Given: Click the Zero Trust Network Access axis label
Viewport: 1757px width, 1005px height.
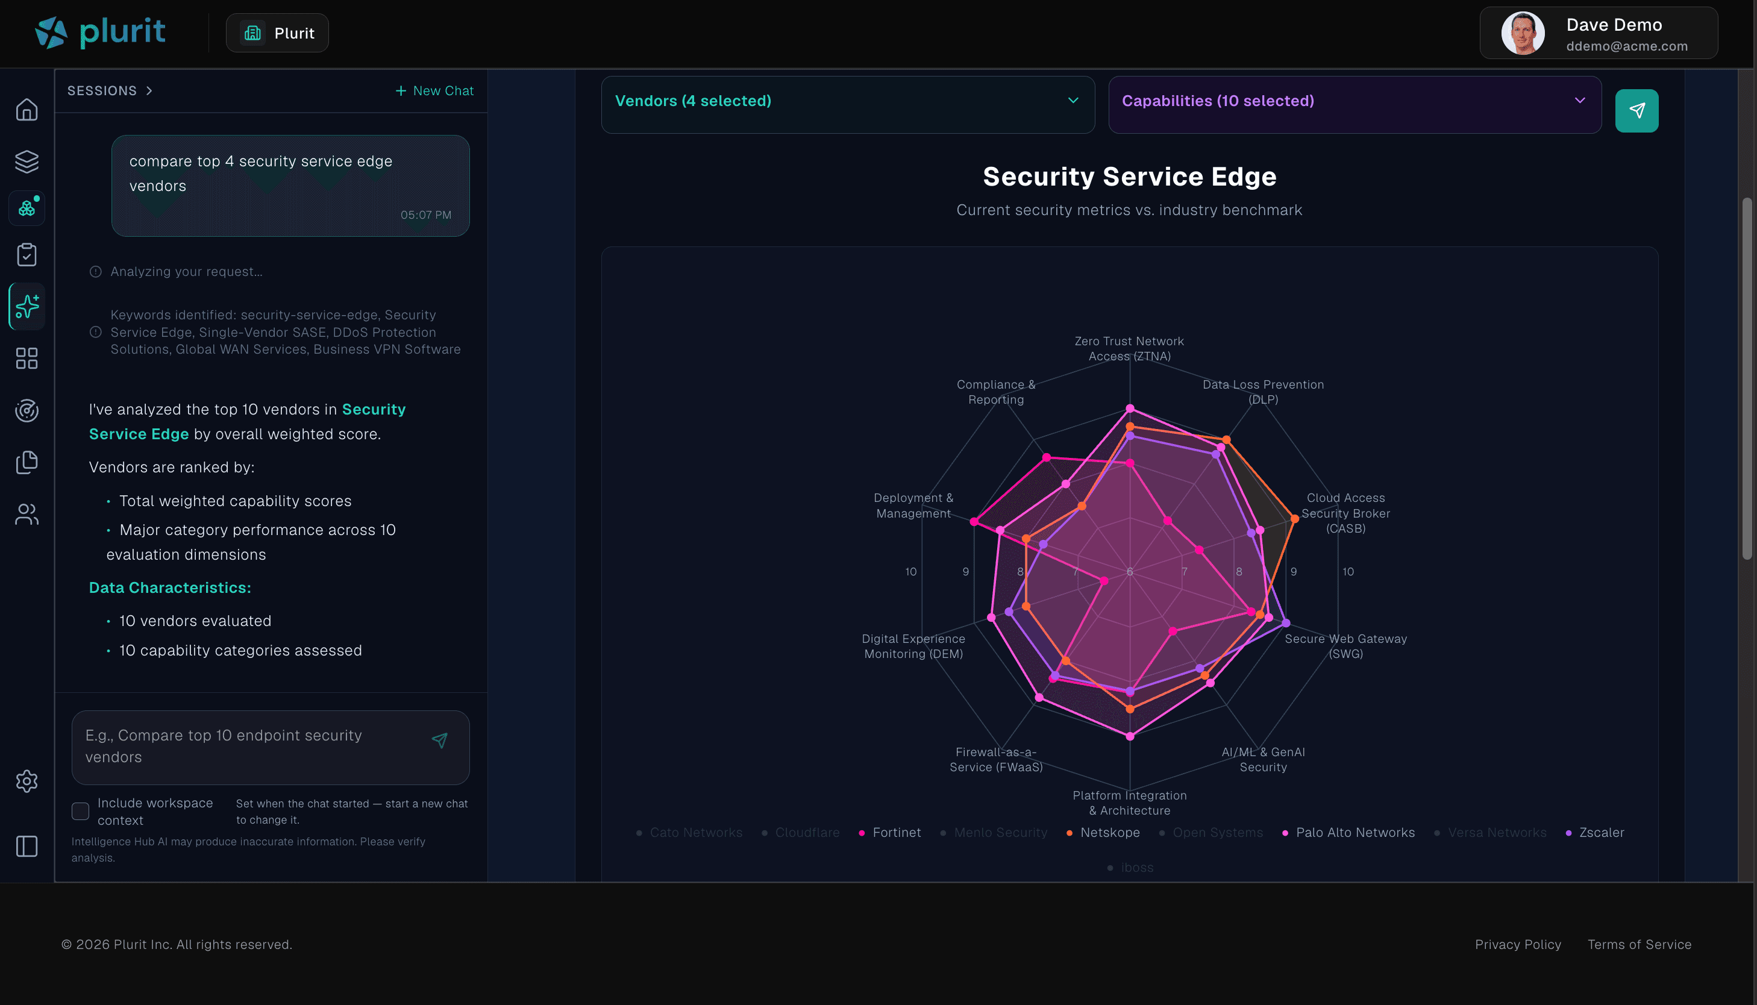Looking at the screenshot, I should (1129, 349).
